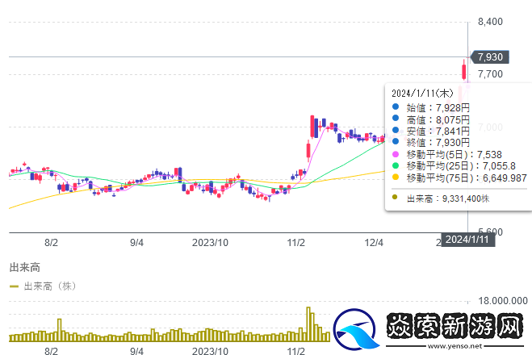532x355 pixels.
Task: Click the 12/4 date axis label
Action: (374, 241)
